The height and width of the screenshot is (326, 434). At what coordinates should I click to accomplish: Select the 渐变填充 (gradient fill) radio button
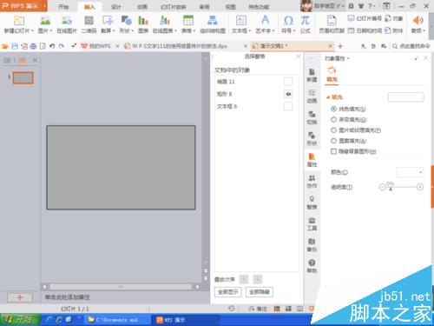point(333,119)
